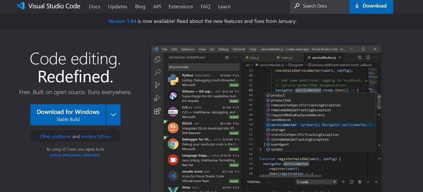Create a new terminal with the plus icon

click(343, 182)
